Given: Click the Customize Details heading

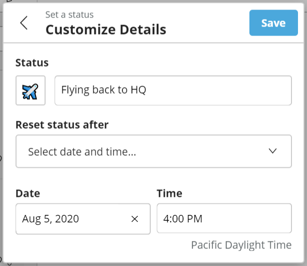Looking at the screenshot, I should (106, 30).
